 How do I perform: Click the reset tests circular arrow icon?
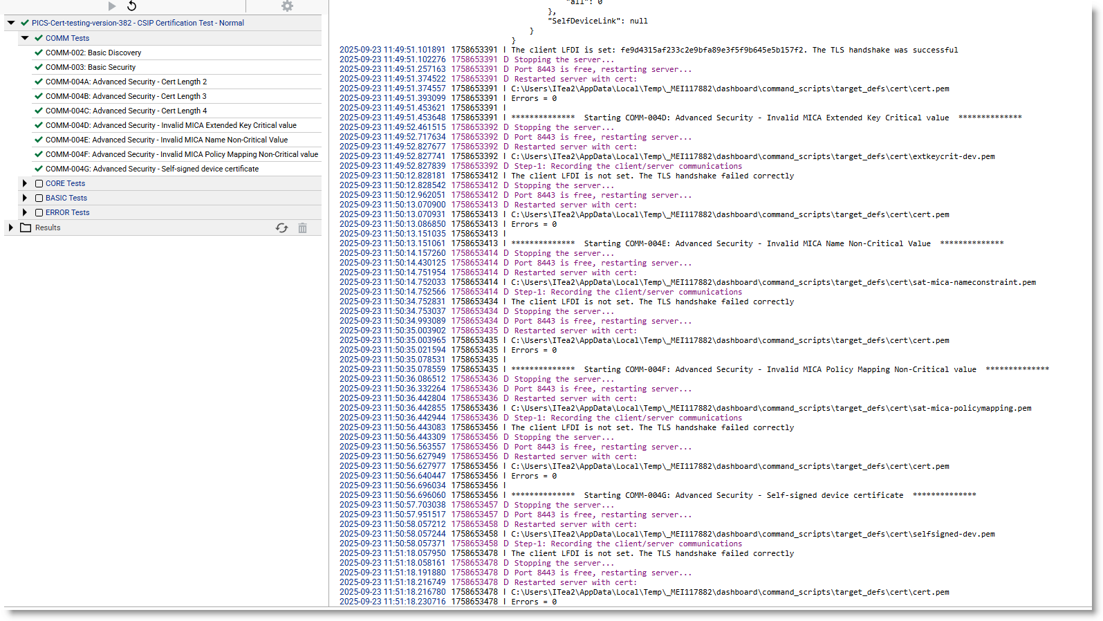coord(131,6)
